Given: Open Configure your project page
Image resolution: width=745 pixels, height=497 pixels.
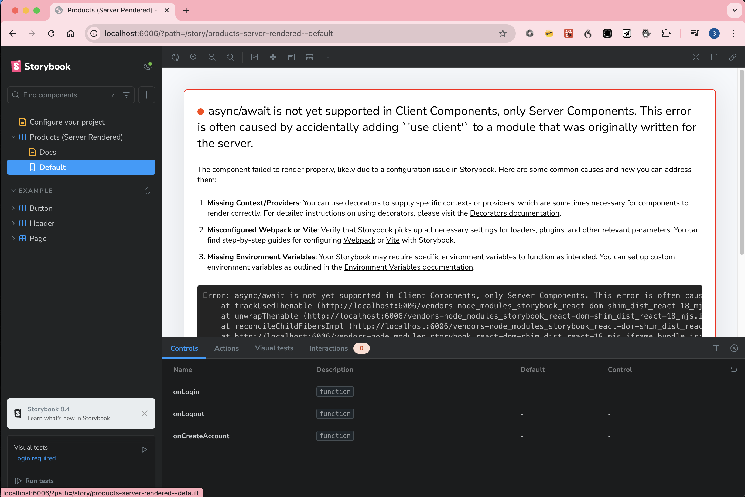Looking at the screenshot, I should point(67,122).
